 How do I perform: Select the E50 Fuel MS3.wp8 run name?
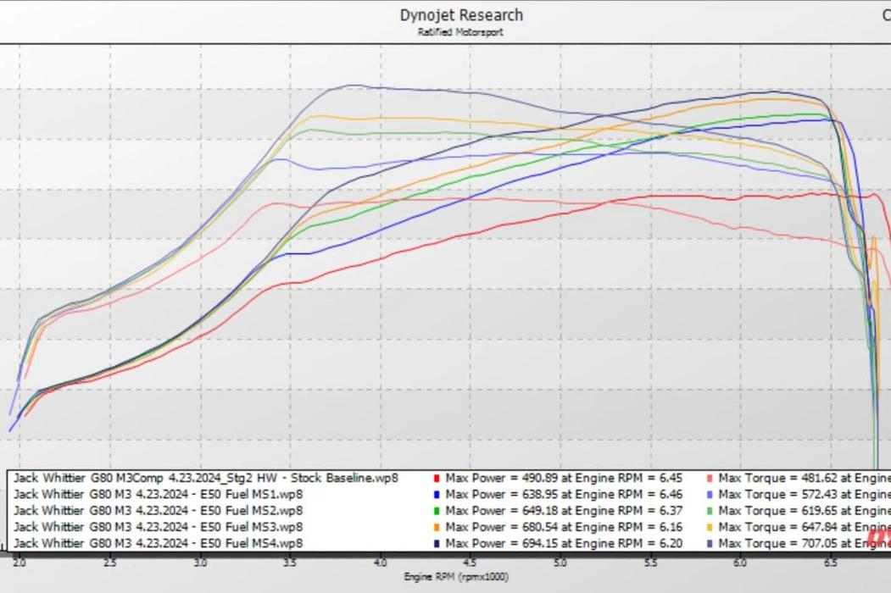[x=158, y=528]
